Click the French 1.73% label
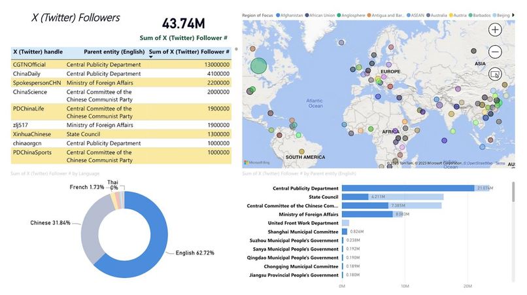The width and height of the screenshot is (527, 295). pos(87,187)
